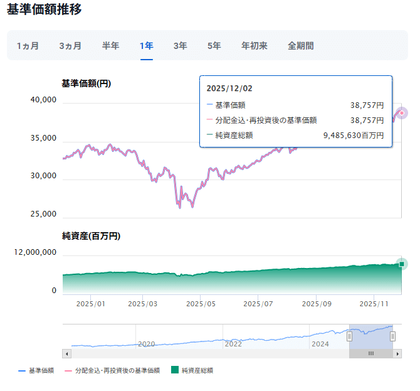Image resolution: width=420 pixels, height=391 pixels.
Task: Switch to the 半年 period tab
Action: 110,46
